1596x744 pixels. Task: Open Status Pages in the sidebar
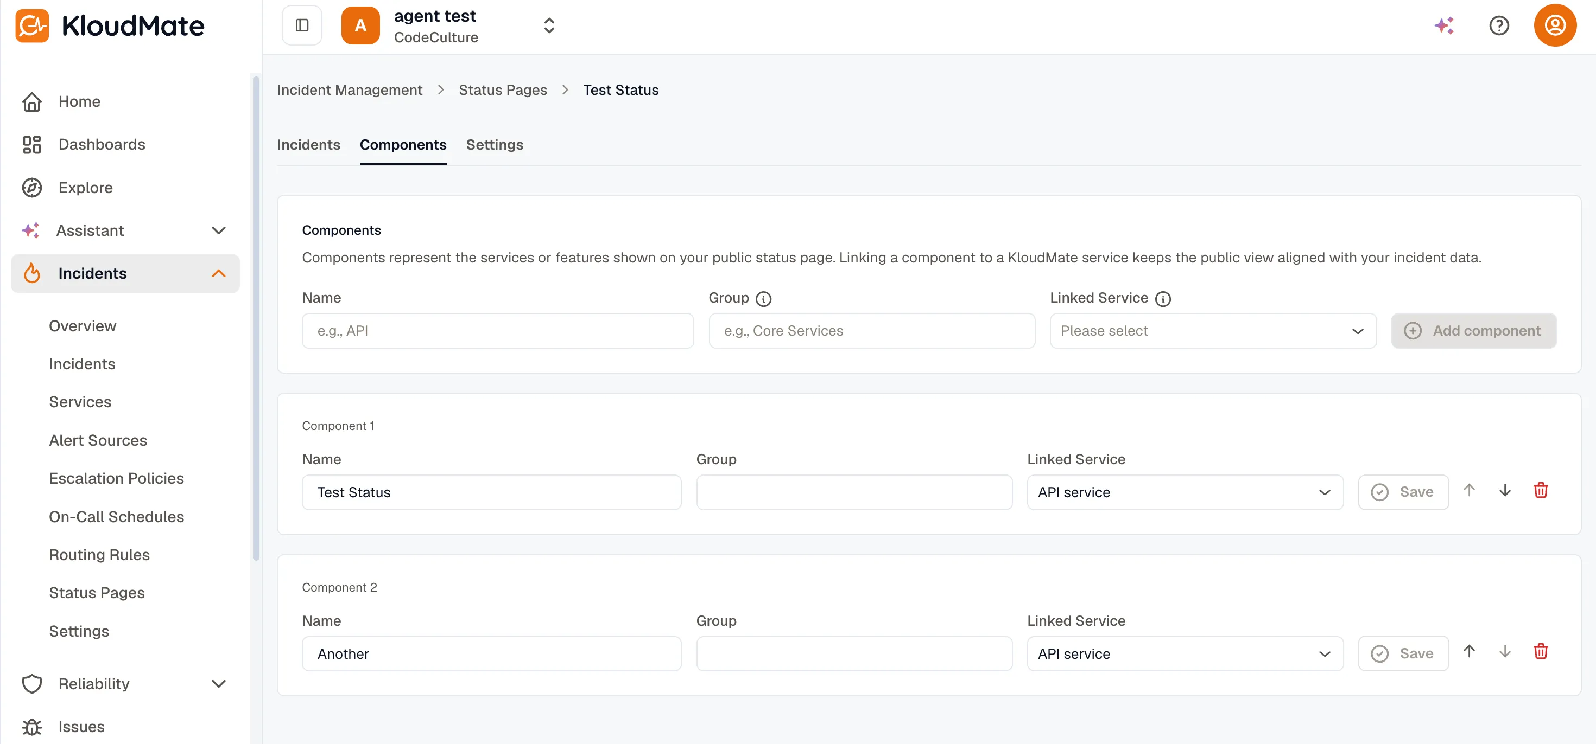pyautogui.click(x=97, y=592)
